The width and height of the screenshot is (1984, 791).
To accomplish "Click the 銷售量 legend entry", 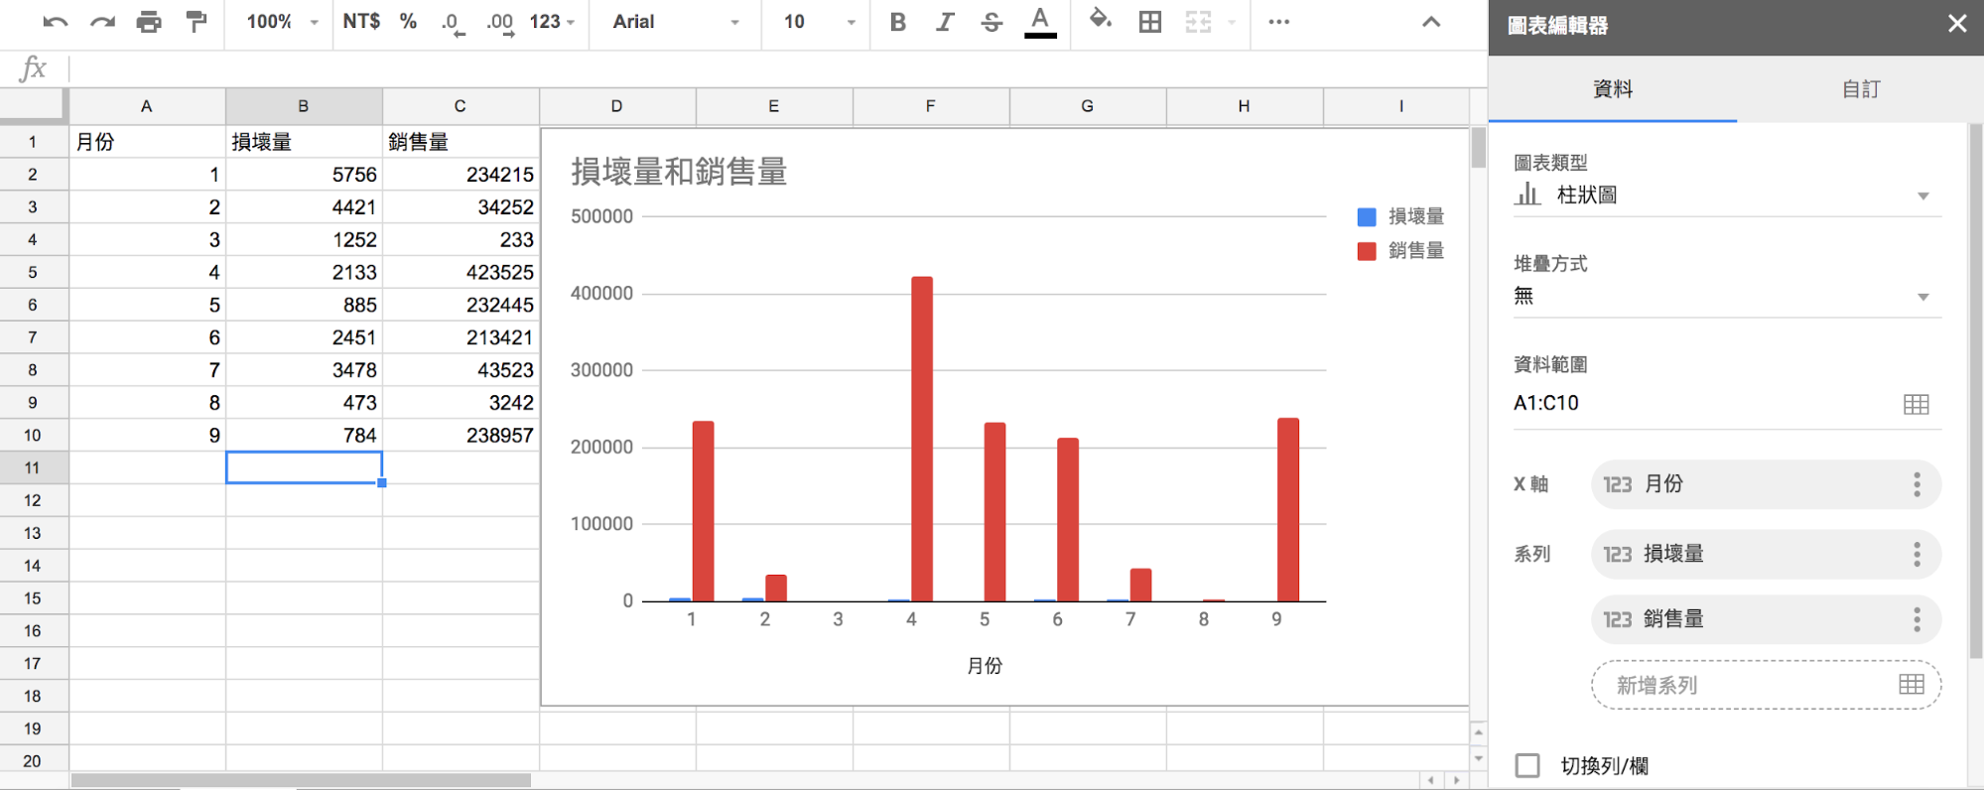I will (x=1401, y=251).
